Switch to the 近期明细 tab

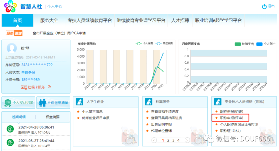19,117
